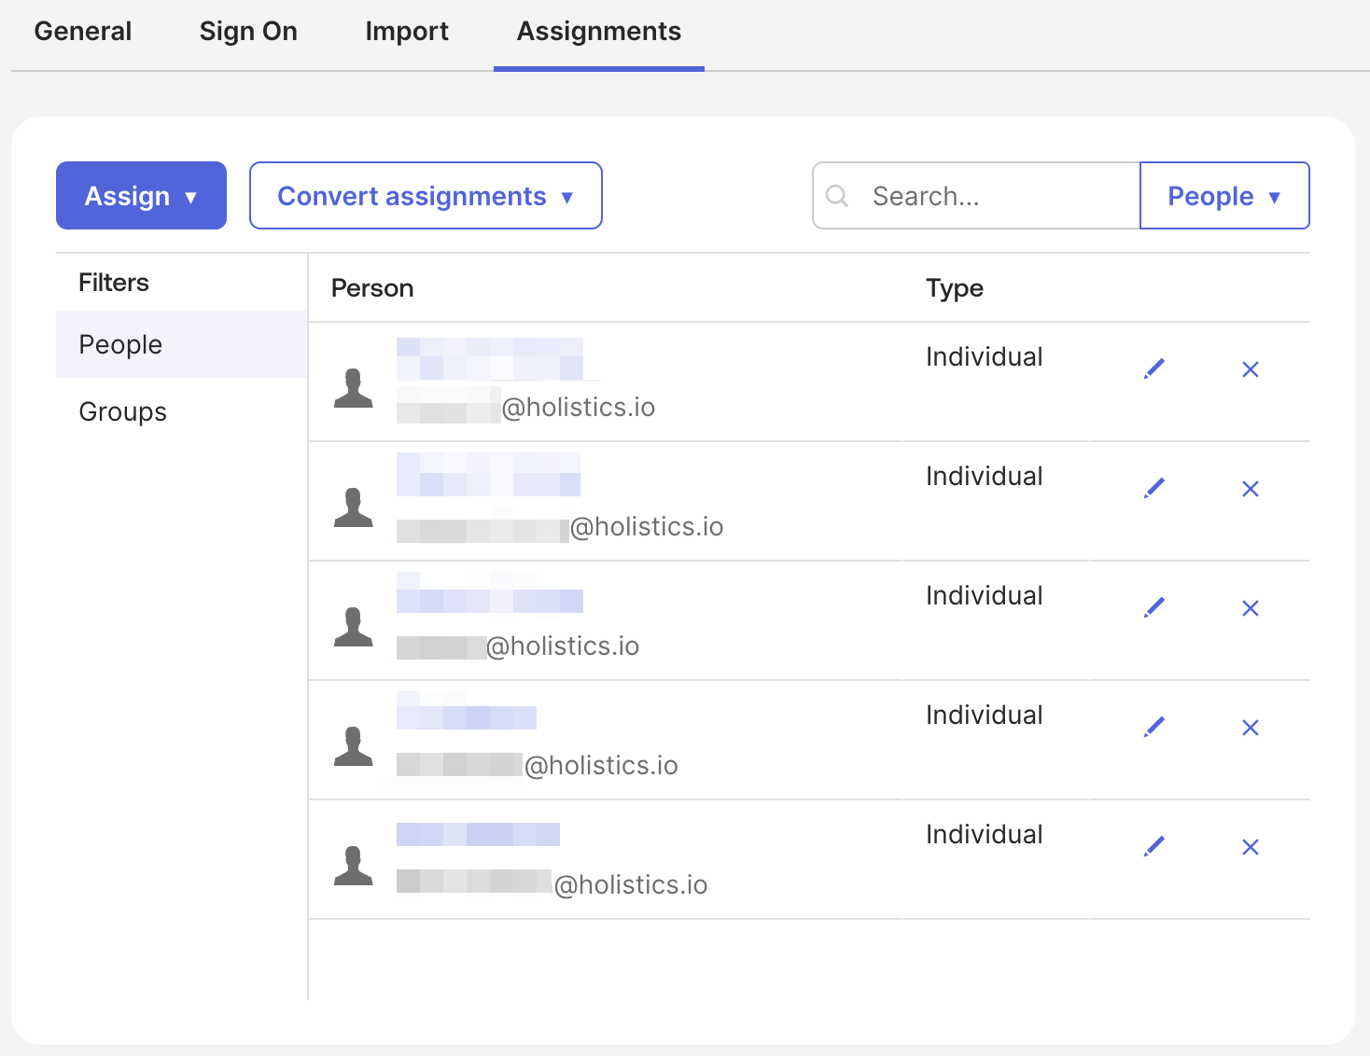Open the edit pencil for the third person

pyautogui.click(x=1153, y=607)
